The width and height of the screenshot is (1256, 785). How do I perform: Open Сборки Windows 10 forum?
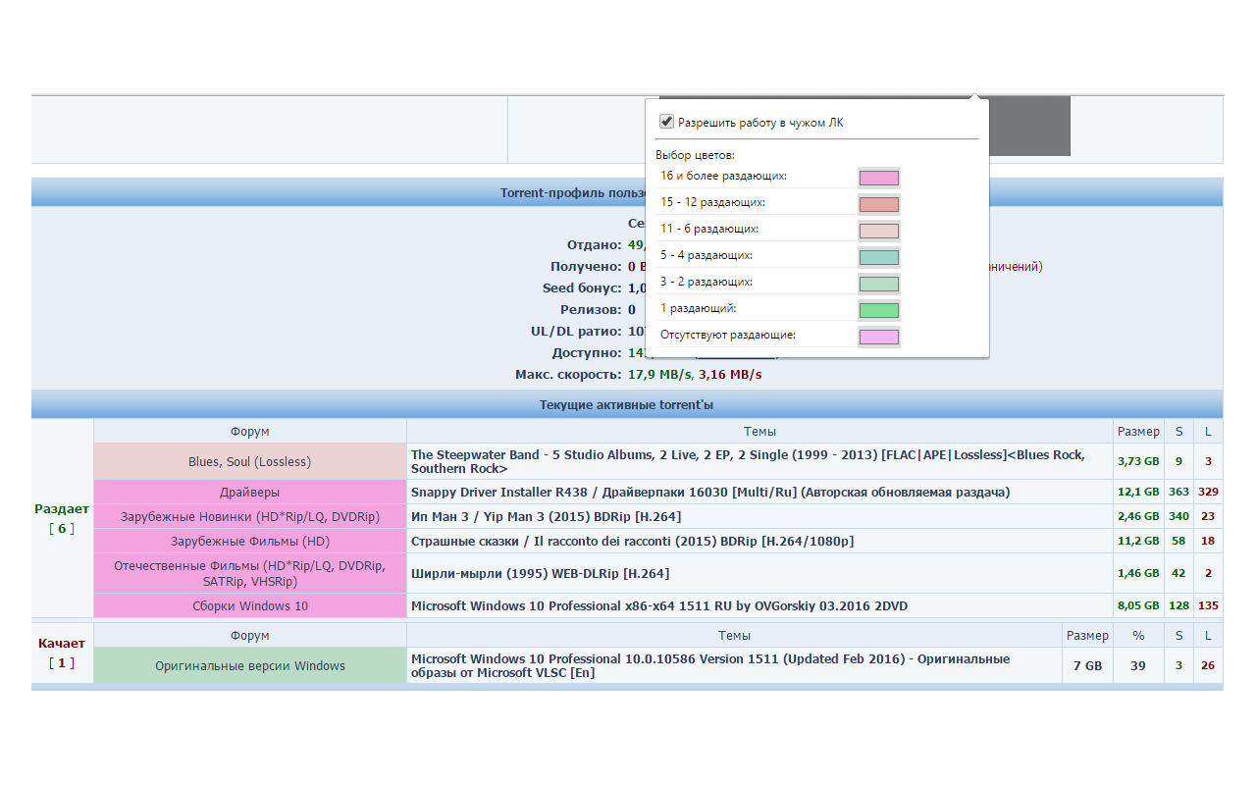click(x=249, y=606)
